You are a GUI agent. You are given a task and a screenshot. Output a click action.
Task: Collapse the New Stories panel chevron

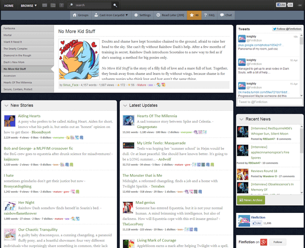[7, 105]
